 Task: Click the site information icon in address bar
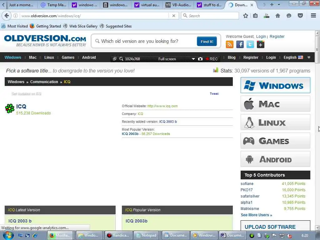(x=16, y=16)
